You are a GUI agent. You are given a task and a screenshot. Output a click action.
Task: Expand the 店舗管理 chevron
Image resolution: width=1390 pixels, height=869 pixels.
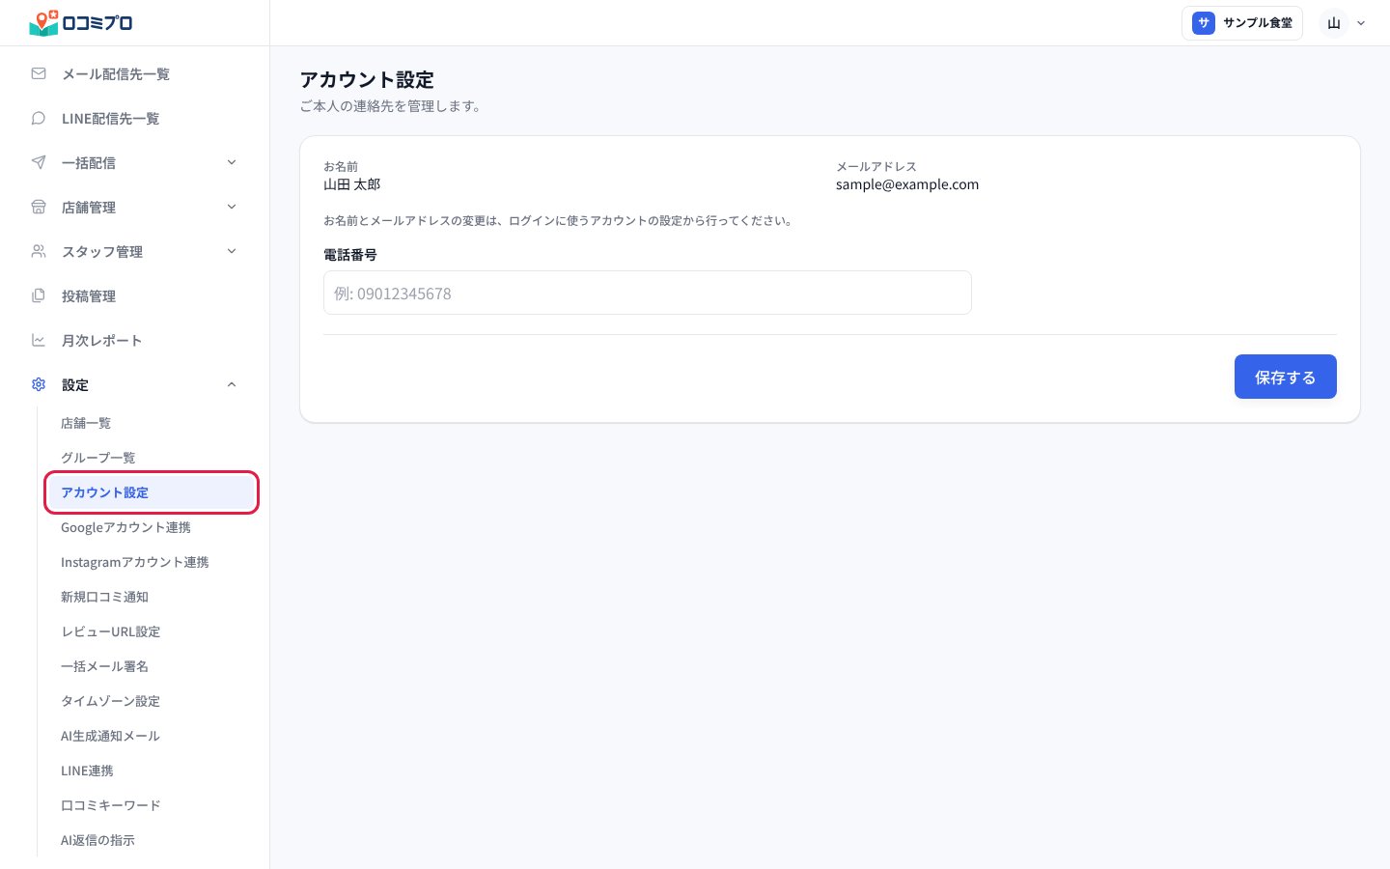232,207
